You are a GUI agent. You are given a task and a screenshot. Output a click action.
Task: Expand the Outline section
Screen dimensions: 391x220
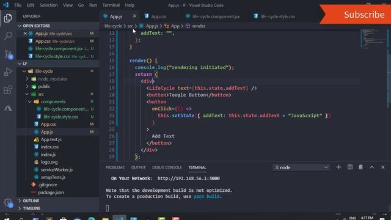pyautogui.click(x=20, y=200)
